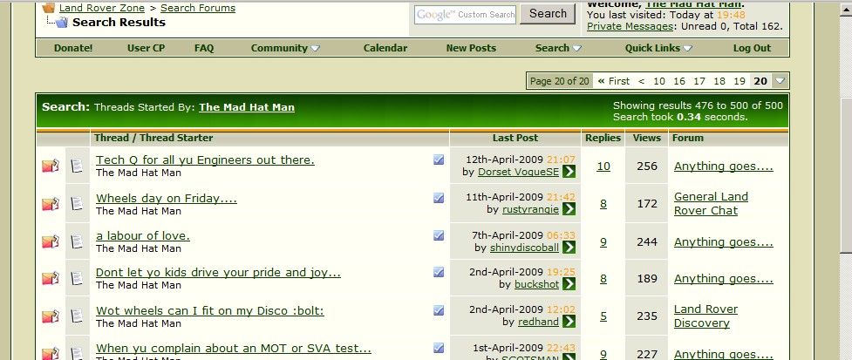This screenshot has height=360, width=852.
Task: Show repliers for Tech Q thread (10 replies)
Action: (x=603, y=166)
